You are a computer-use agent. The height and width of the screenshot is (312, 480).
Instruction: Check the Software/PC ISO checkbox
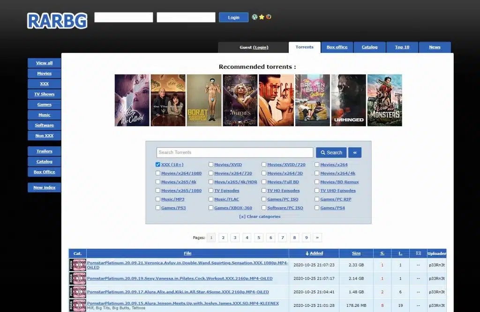click(x=264, y=208)
